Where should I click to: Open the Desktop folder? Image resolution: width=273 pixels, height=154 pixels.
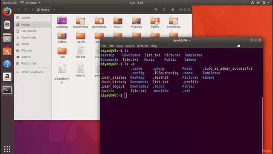[x=62, y=23]
